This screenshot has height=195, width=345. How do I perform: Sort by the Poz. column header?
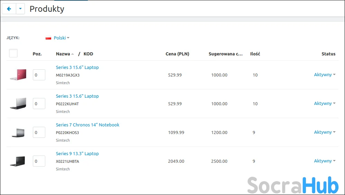(x=37, y=54)
